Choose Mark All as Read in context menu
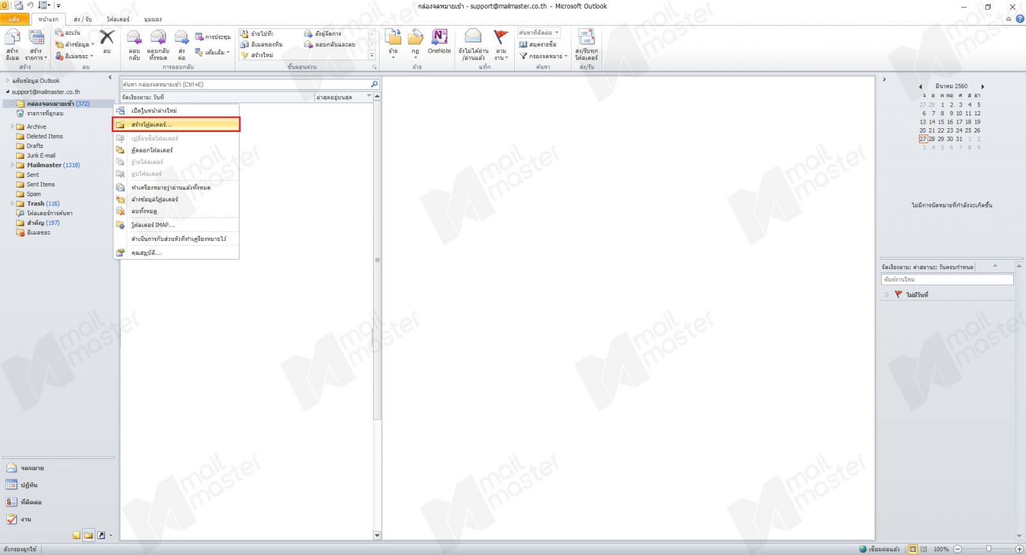 pos(176,188)
